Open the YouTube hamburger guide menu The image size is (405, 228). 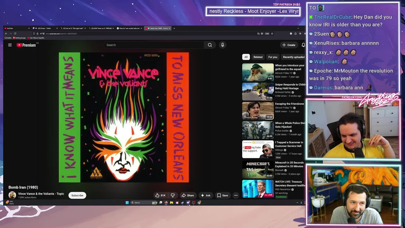(x=10, y=45)
